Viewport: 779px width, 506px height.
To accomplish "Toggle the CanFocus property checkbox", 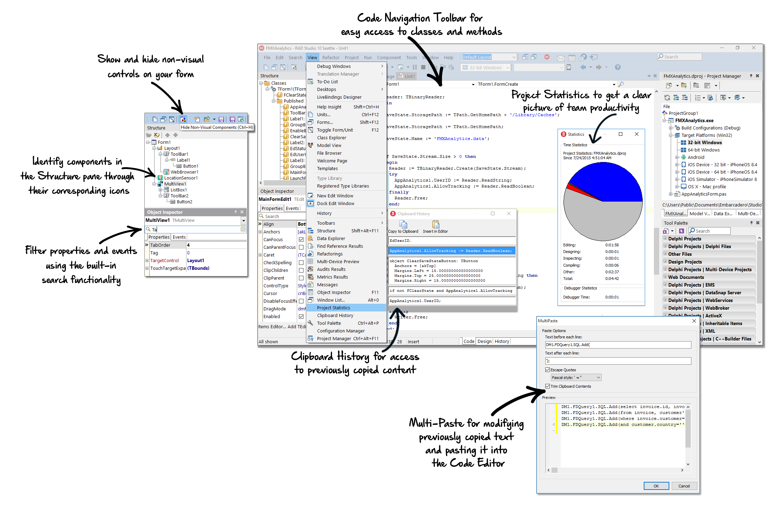I will [301, 240].
